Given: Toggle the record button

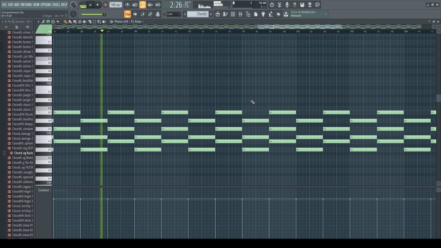Looking at the screenshot, I should [105, 5].
